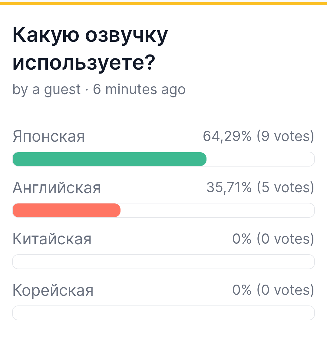The width and height of the screenshot is (327, 340).
Task: Click unfilled track of Японская bar
Action: click(260, 159)
